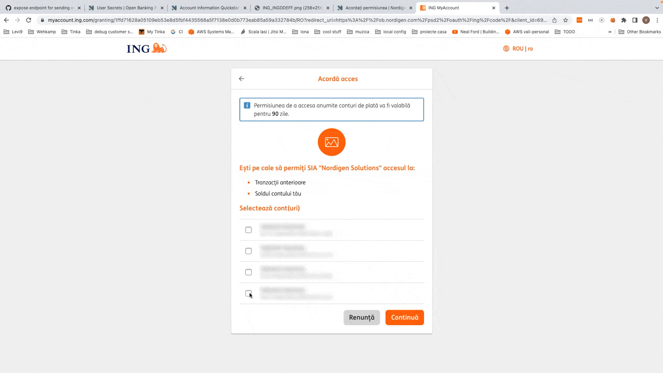663x373 pixels.
Task: Click the share page icon in address bar
Action: 555,20
